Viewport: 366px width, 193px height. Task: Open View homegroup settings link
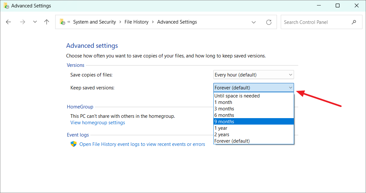(97, 123)
